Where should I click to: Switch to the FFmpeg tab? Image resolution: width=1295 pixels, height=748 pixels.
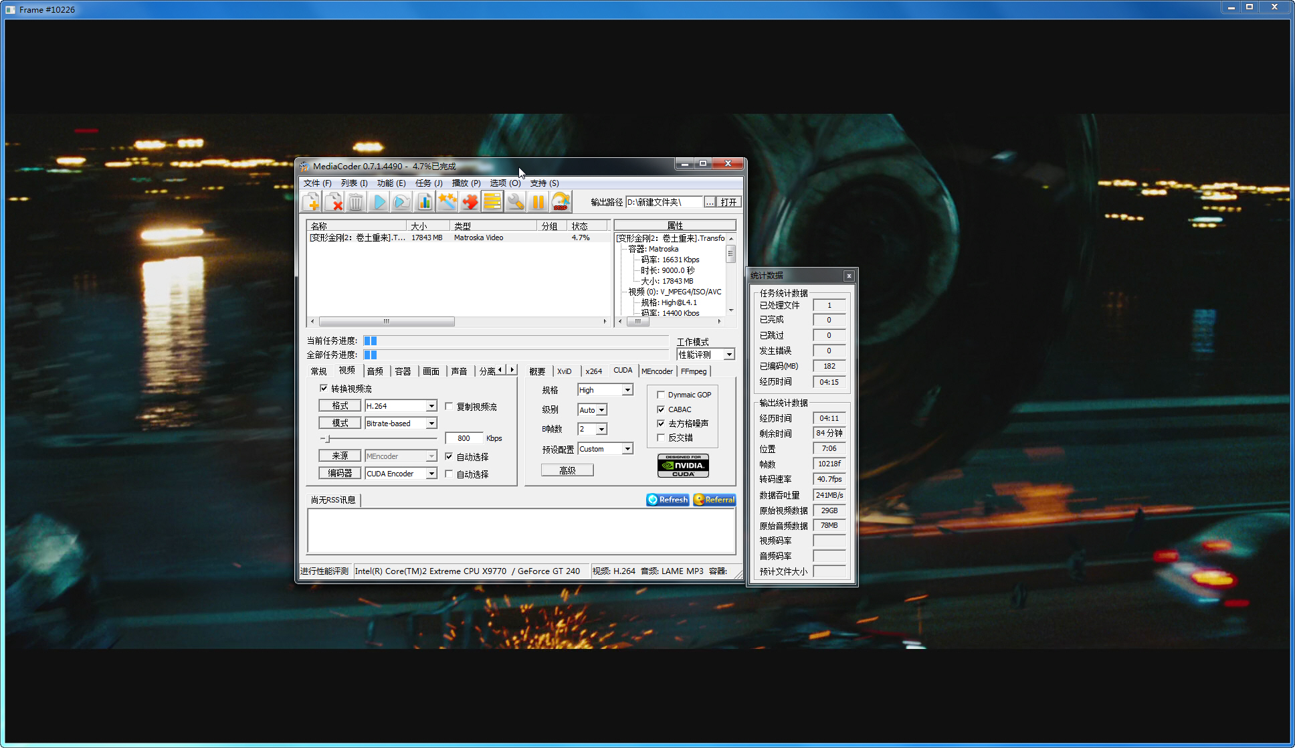pos(694,371)
